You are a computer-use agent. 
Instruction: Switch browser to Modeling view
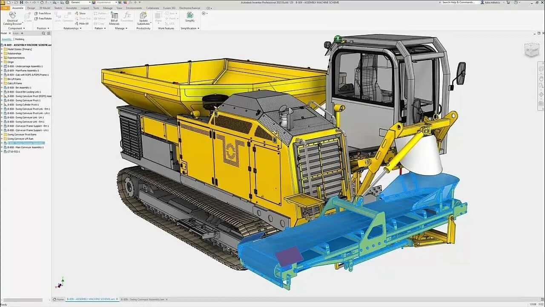tap(20, 39)
